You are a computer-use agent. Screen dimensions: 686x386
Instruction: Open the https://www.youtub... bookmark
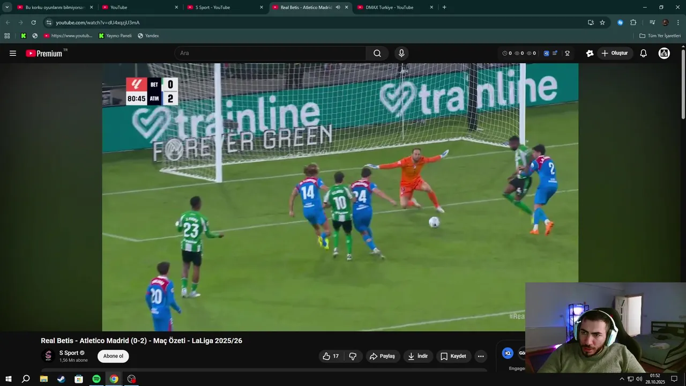point(68,36)
